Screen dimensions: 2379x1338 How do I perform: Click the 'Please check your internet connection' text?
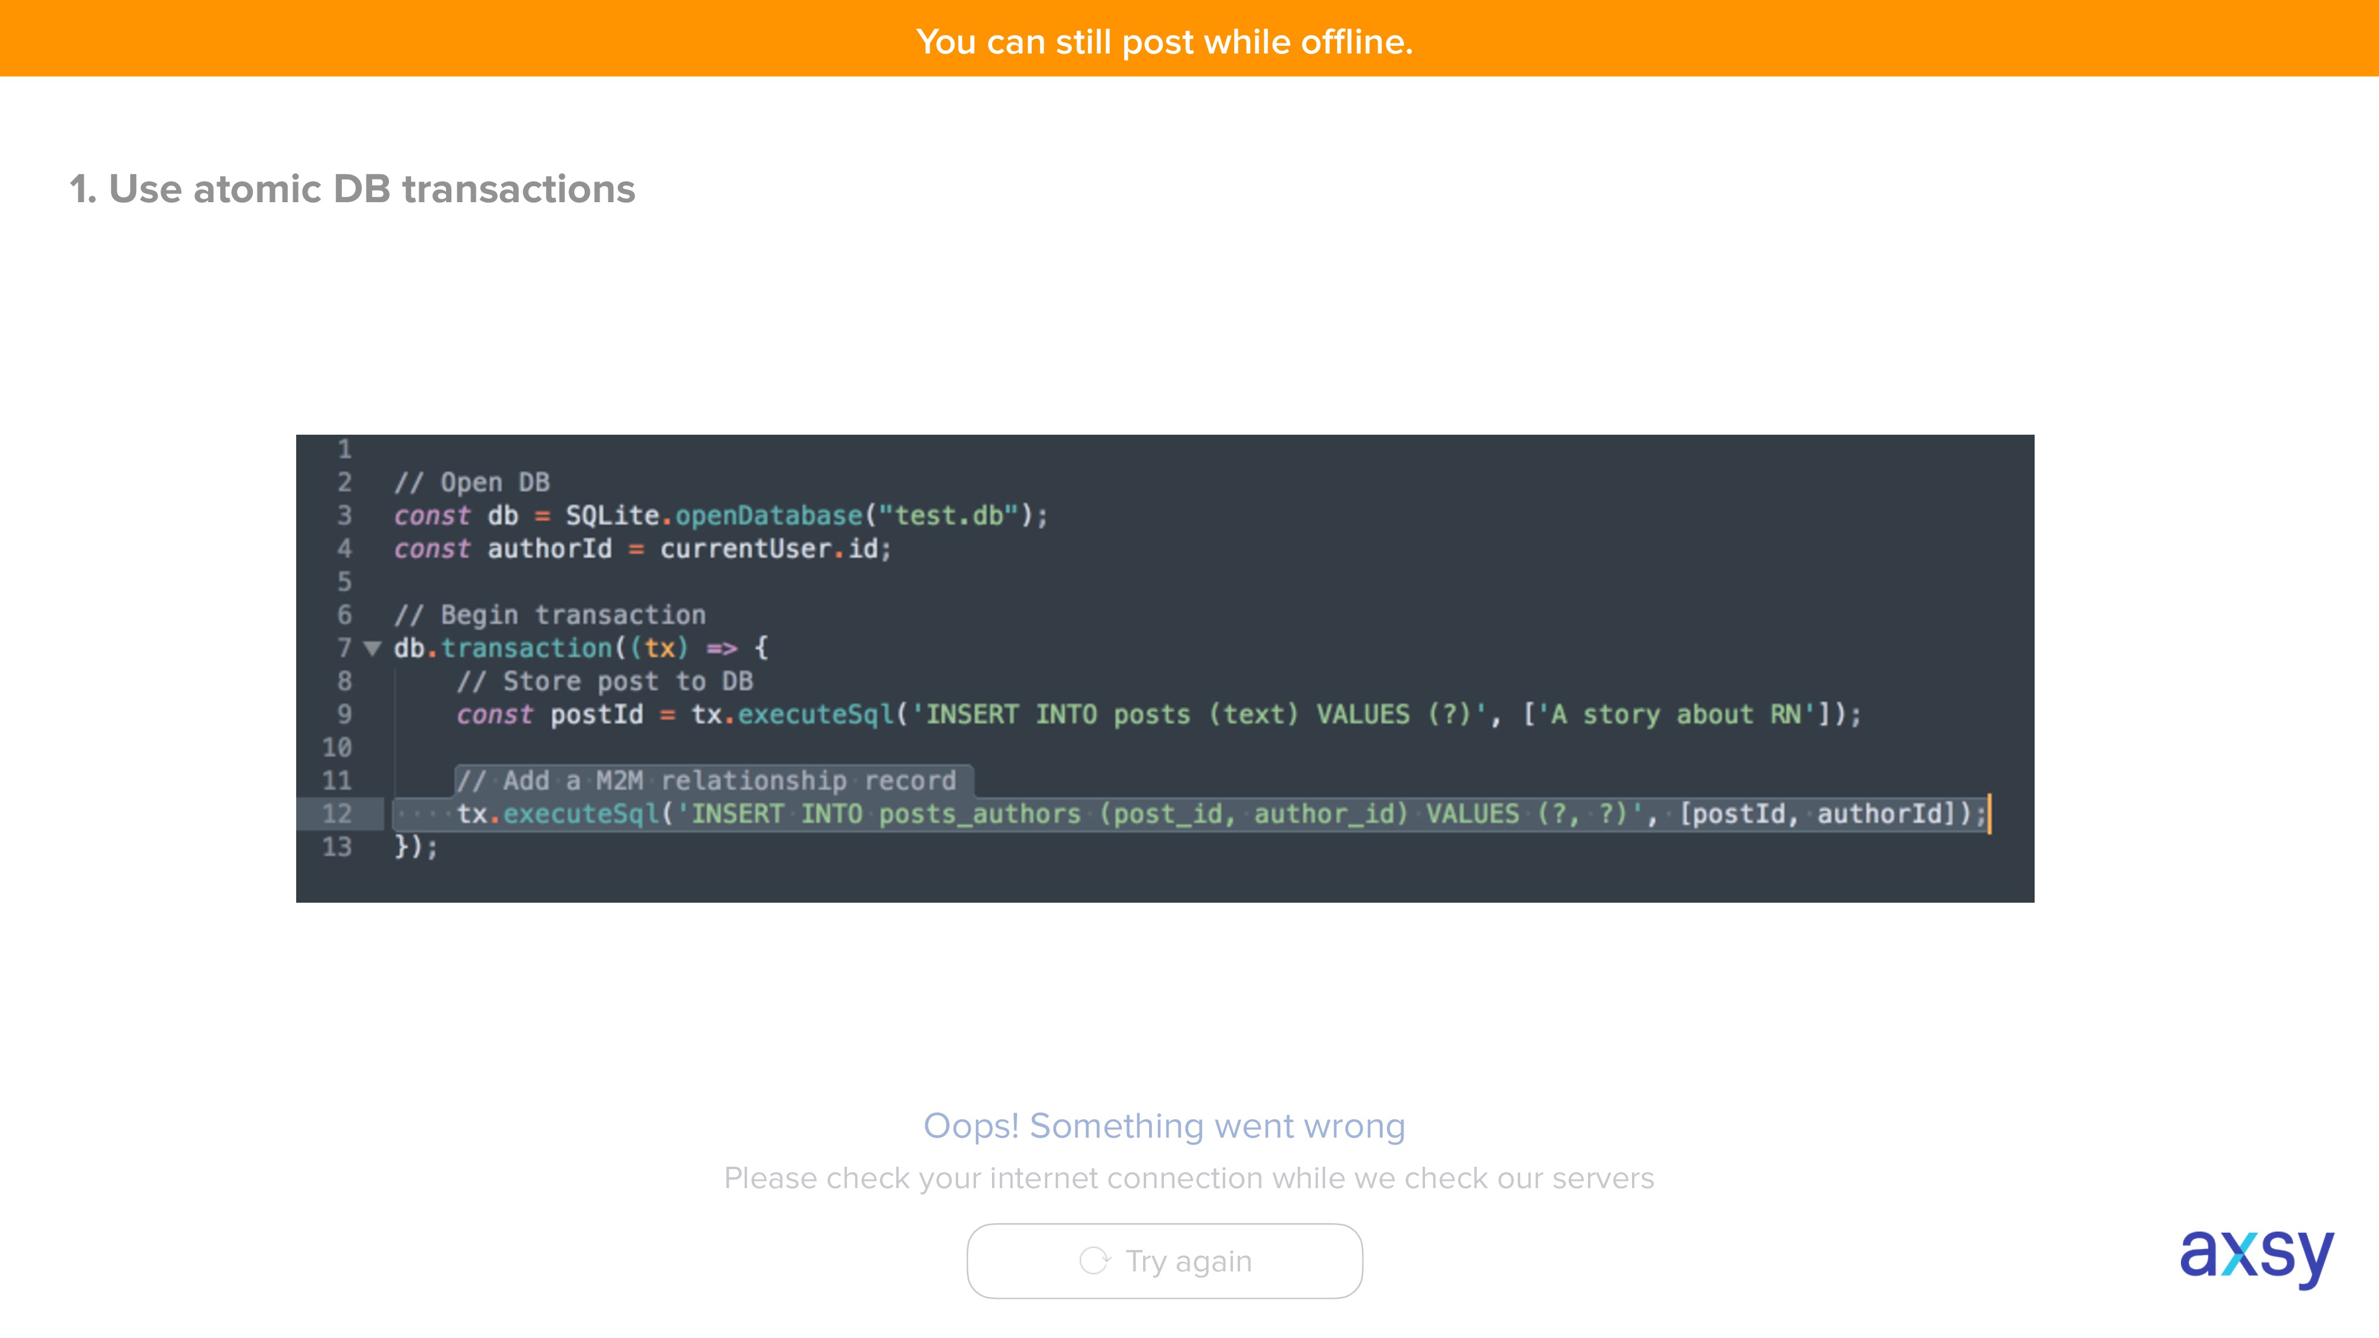point(1188,1177)
